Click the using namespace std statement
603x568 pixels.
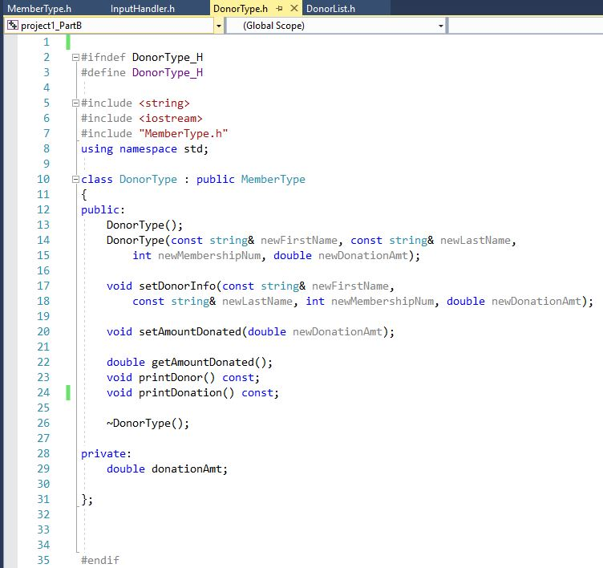click(x=144, y=149)
